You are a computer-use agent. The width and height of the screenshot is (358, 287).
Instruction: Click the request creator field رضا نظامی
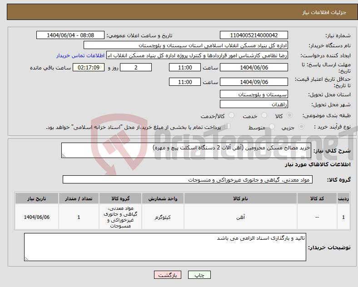click(197, 55)
